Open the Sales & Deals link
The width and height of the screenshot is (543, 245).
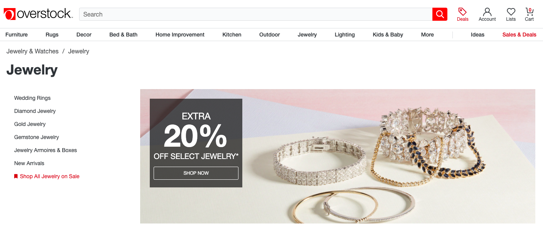pyautogui.click(x=519, y=35)
